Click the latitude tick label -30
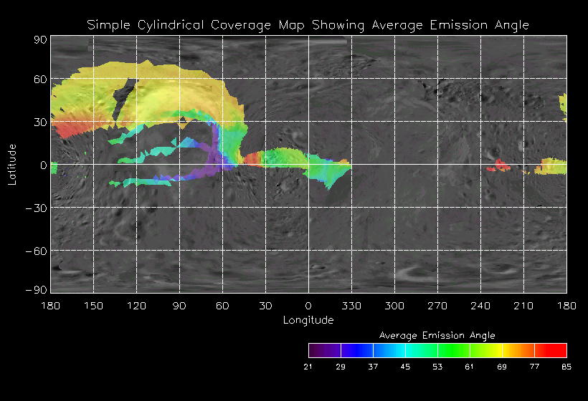Screen dimensions: 588x401 (37, 208)
